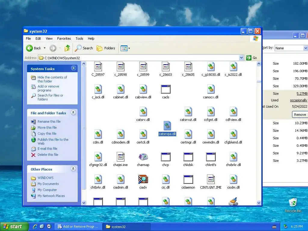The image size is (308, 231).
Task: Select the chsbrkr.dll file
Action: click(233, 159)
